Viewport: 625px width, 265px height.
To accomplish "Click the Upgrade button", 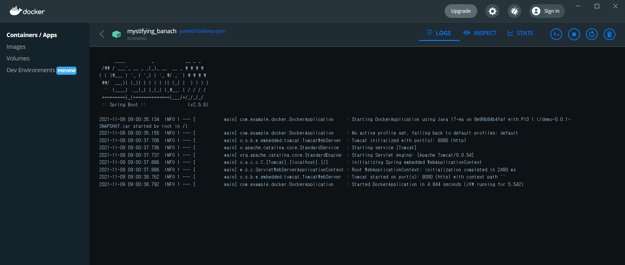I will tap(461, 11).
